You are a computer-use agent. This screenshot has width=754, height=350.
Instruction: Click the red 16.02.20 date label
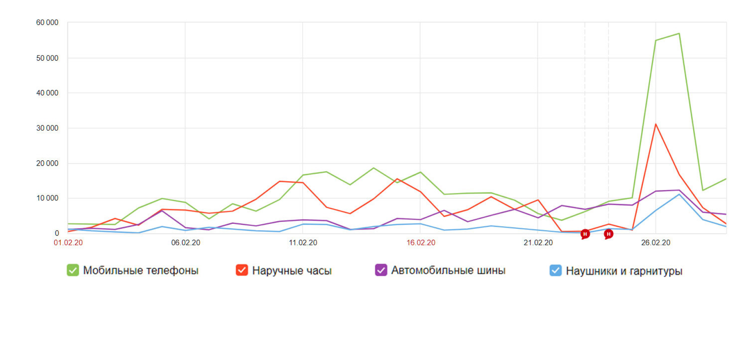pos(421,243)
